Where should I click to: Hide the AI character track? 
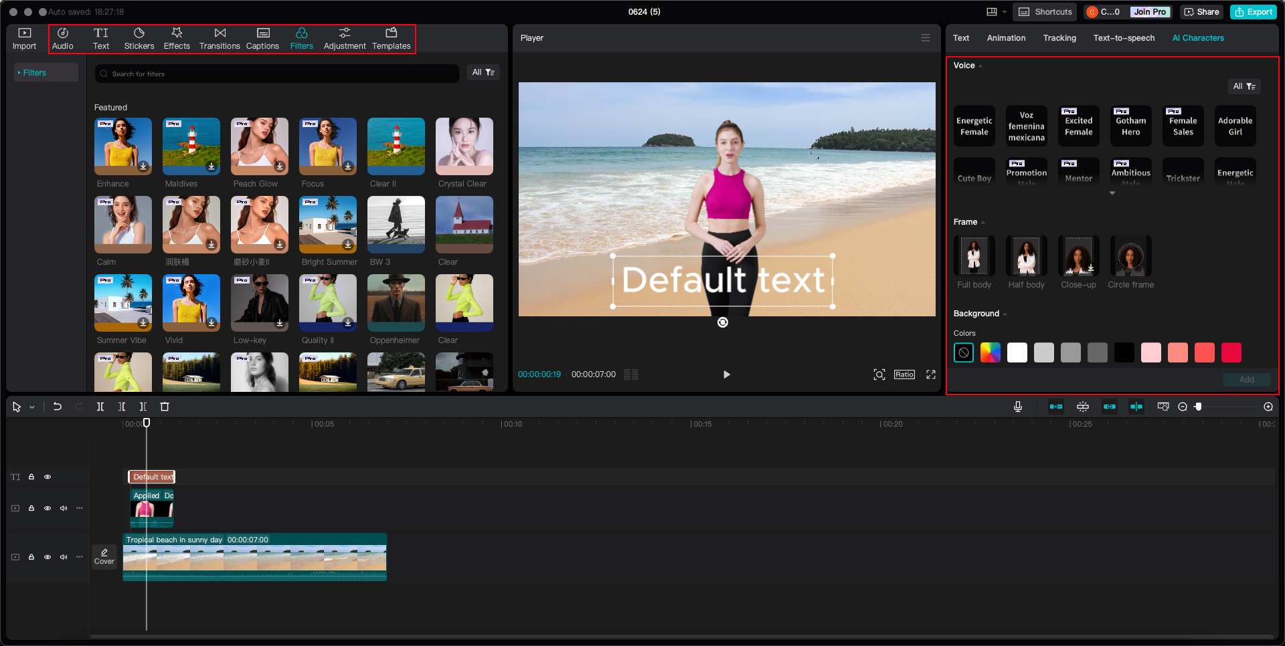[48, 508]
